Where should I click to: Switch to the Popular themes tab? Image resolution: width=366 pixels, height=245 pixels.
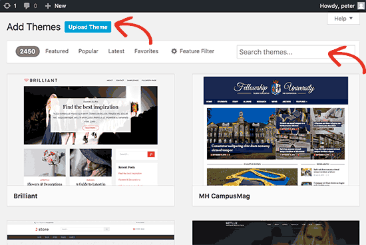pyautogui.click(x=89, y=51)
